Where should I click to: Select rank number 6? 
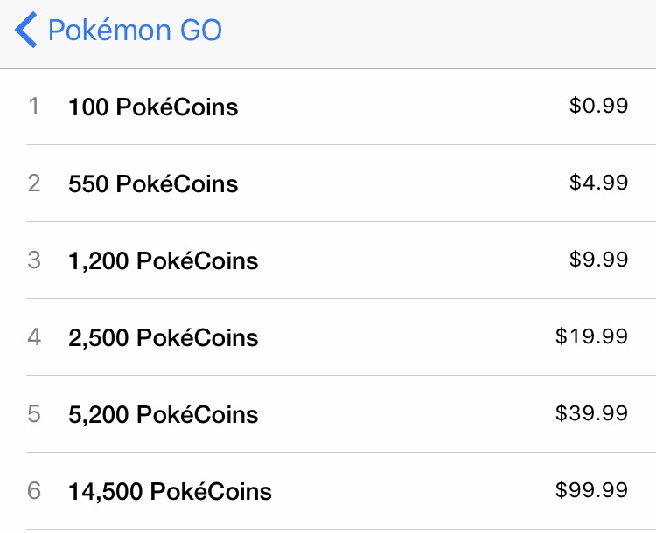34,491
